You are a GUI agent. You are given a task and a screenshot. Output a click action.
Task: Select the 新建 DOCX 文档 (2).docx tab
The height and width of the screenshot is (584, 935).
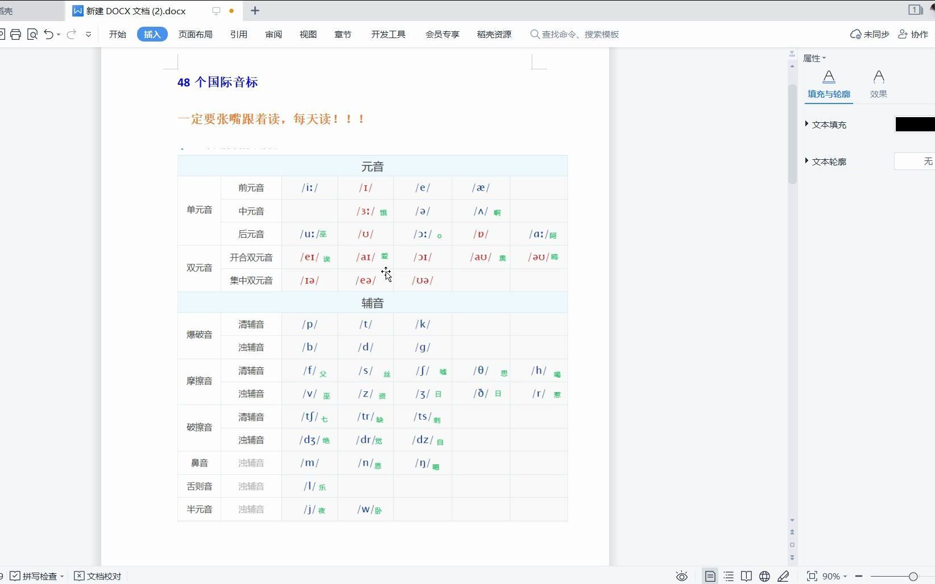[135, 11]
